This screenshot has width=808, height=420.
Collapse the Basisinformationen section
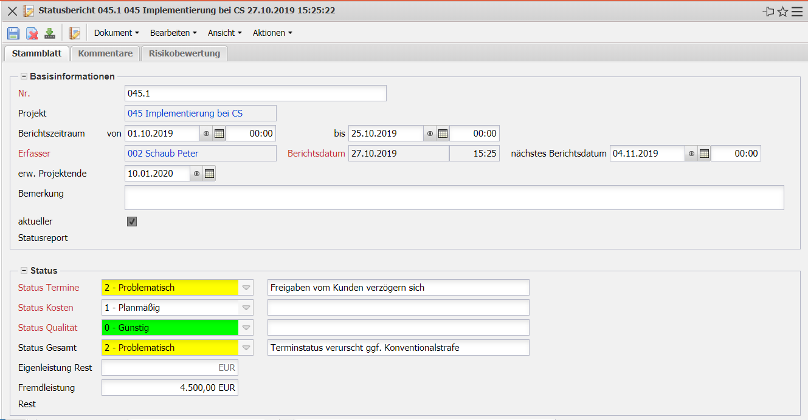pyautogui.click(x=24, y=76)
